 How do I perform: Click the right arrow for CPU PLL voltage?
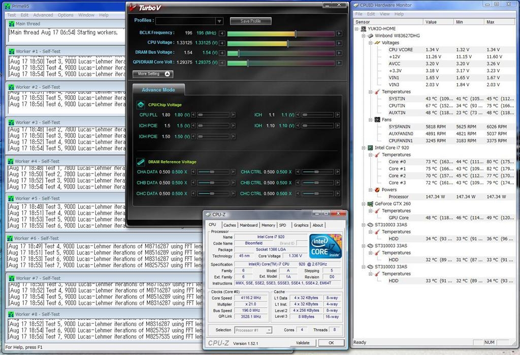click(x=233, y=115)
